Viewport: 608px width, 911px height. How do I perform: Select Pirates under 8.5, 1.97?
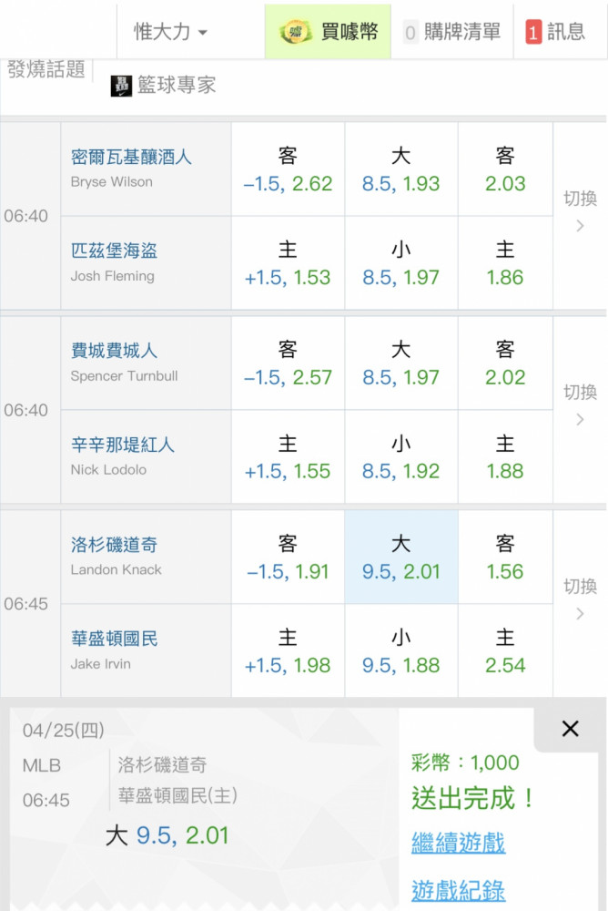400,263
